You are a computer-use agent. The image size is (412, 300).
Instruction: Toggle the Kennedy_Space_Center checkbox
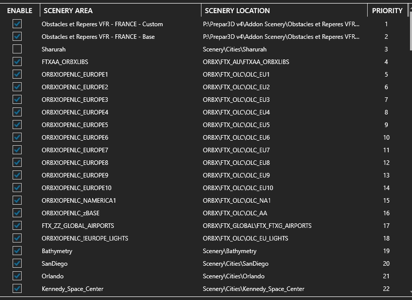point(17,289)
